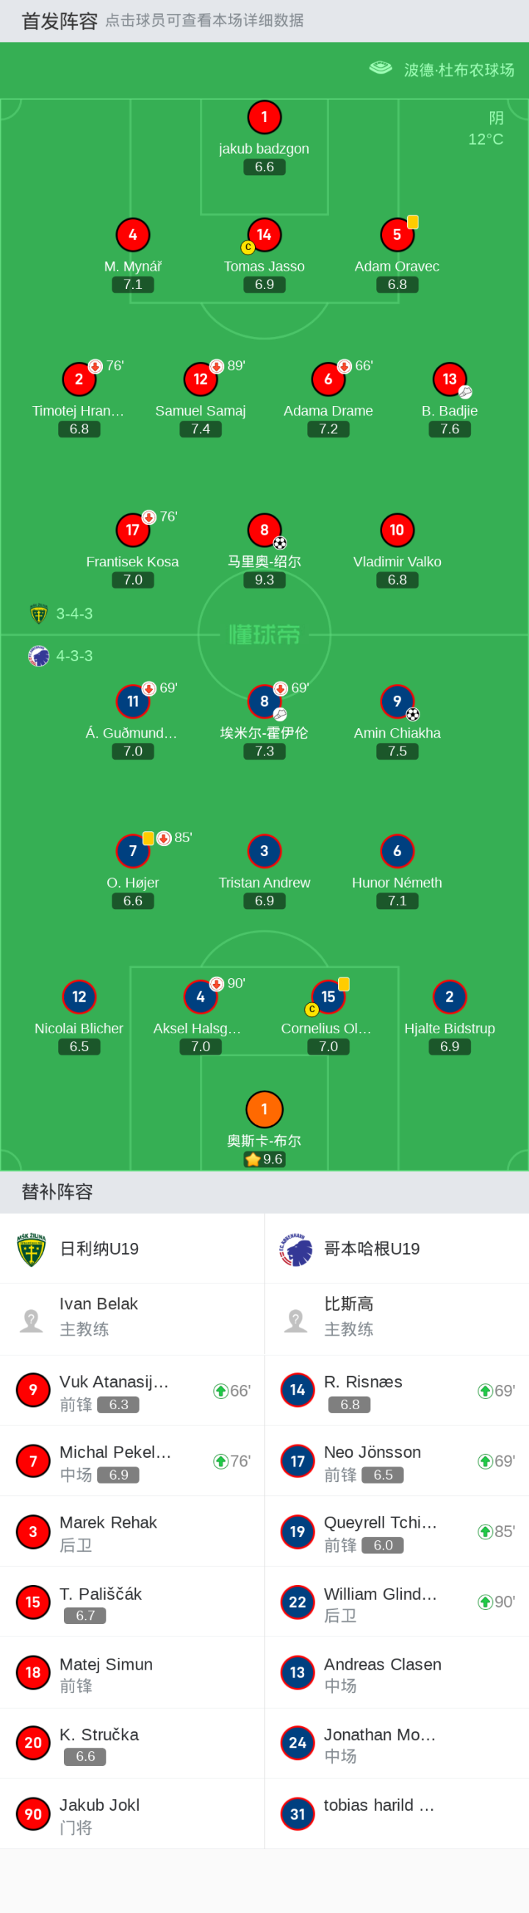This screenshot has height=1913, width=529.
Task: Tap goalkeeper jakub badzgon's number 1 icon
Action: pyautogui.click(x=264, y=118)
